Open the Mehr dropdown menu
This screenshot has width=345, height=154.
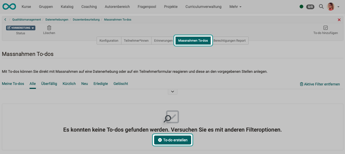click(235, 7)
